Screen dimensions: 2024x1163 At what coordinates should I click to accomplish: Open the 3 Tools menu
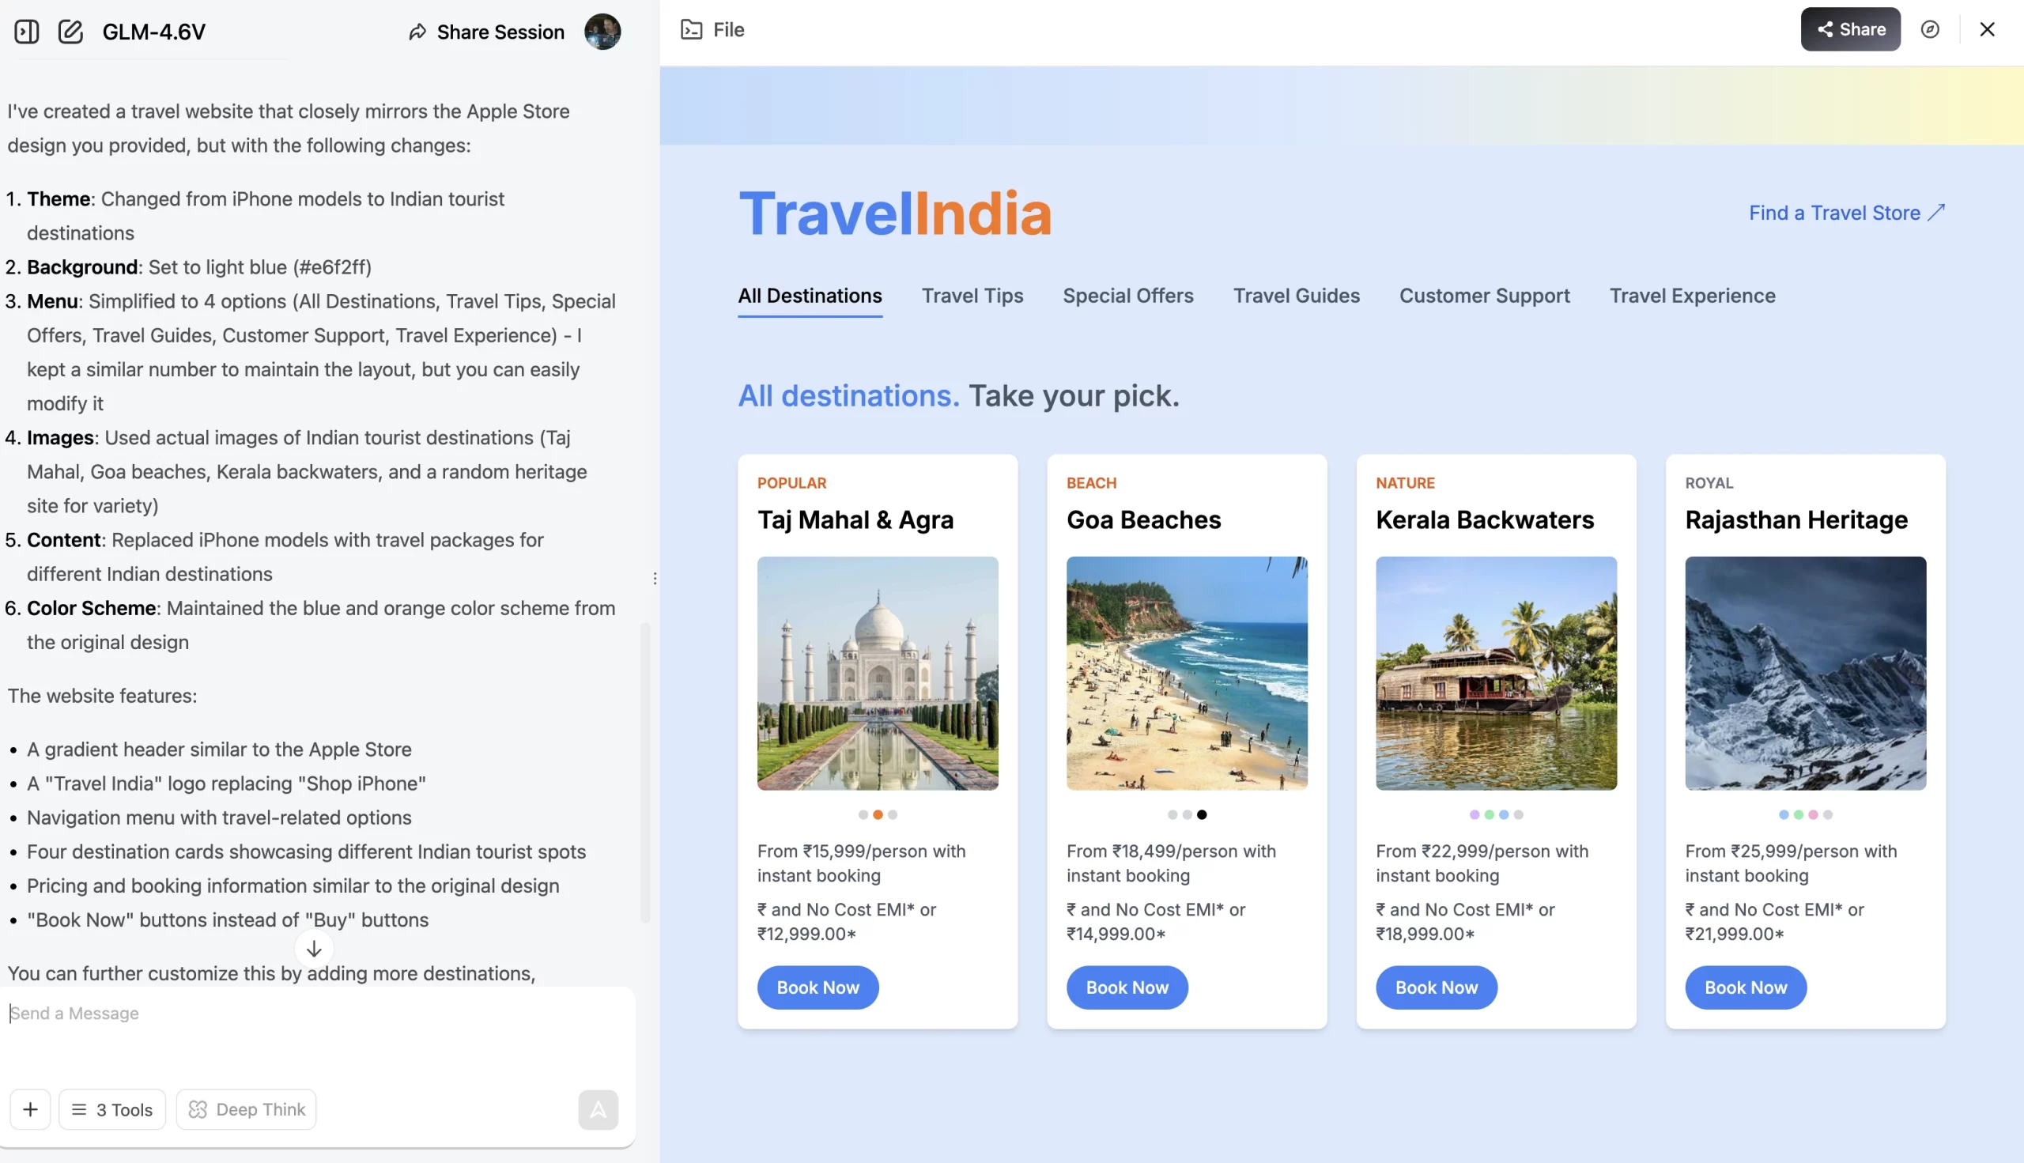(111, 1109)
